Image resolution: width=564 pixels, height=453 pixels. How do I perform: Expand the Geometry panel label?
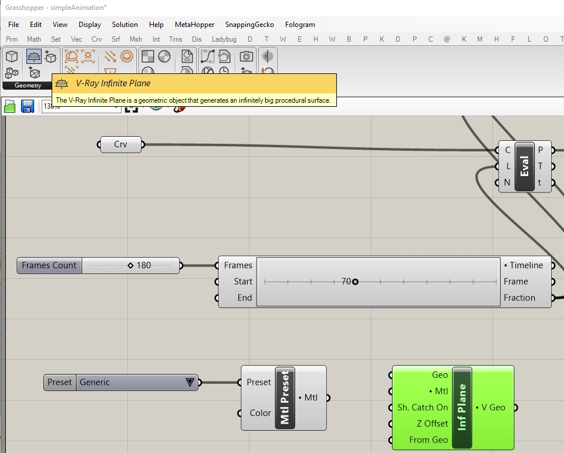[28, 86]
